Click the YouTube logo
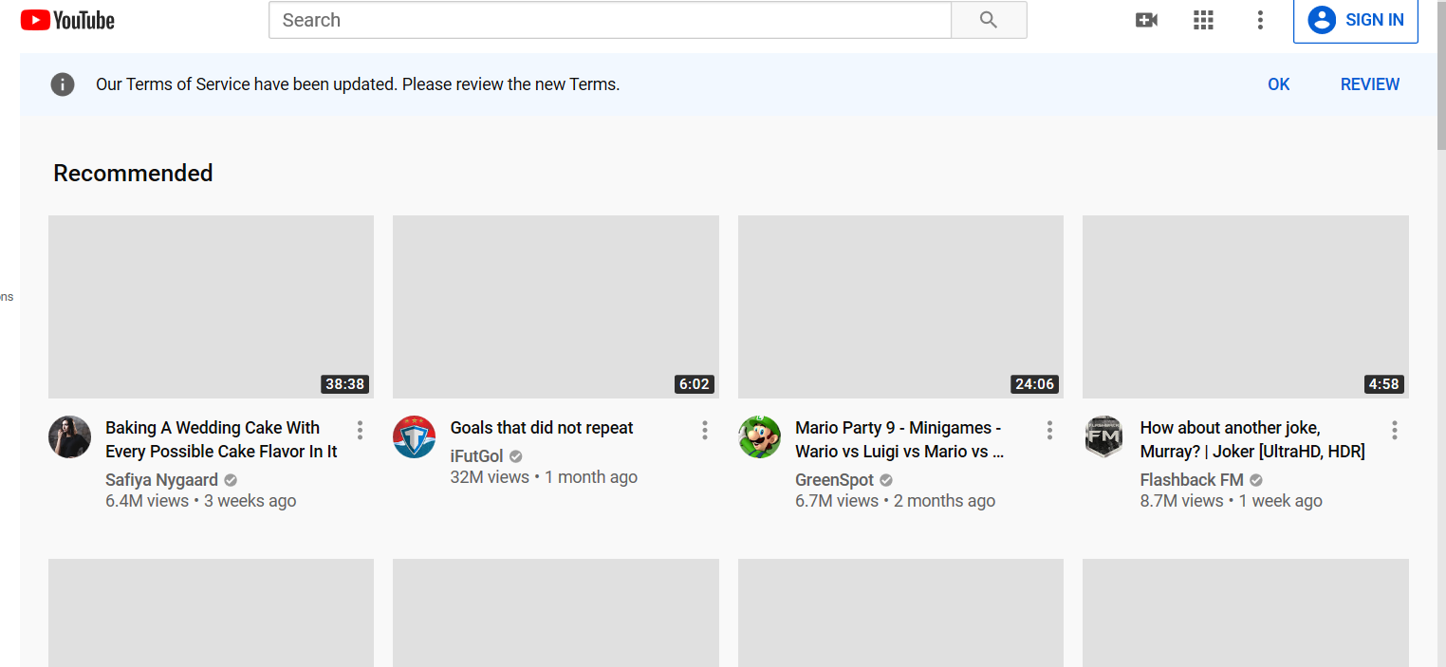This screenshot has width=1446, height=667. pos(67,20)
